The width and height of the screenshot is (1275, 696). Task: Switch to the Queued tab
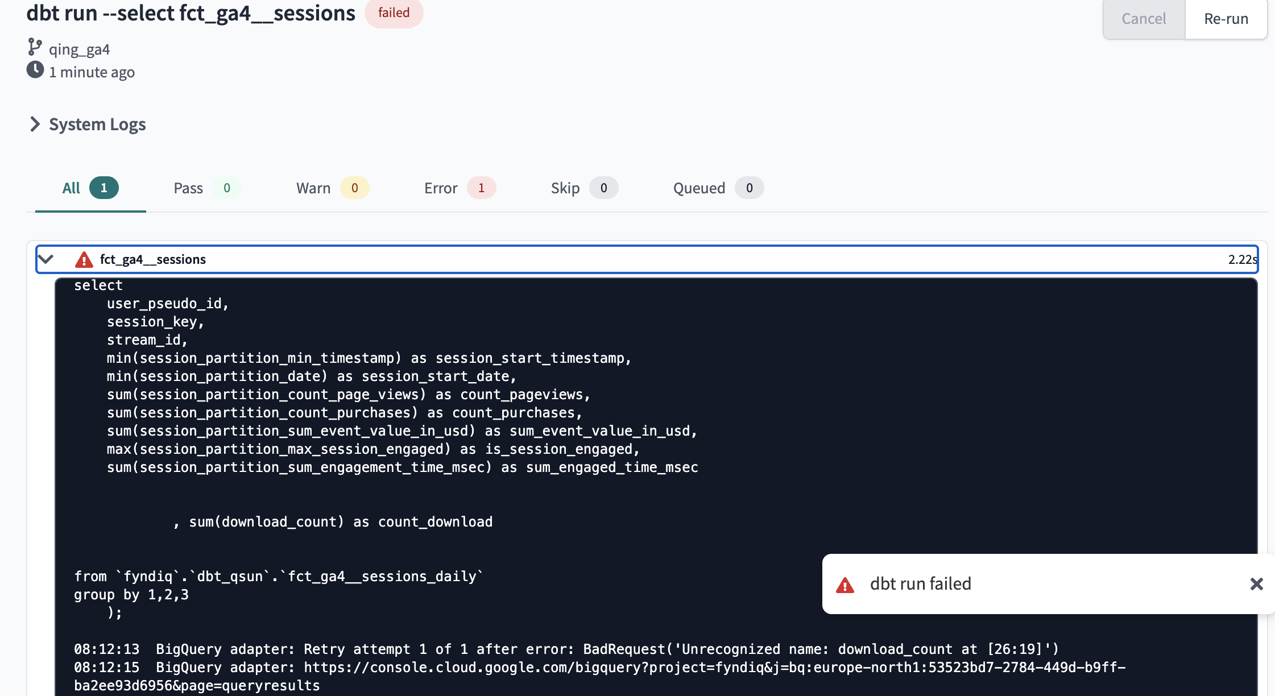698,188
